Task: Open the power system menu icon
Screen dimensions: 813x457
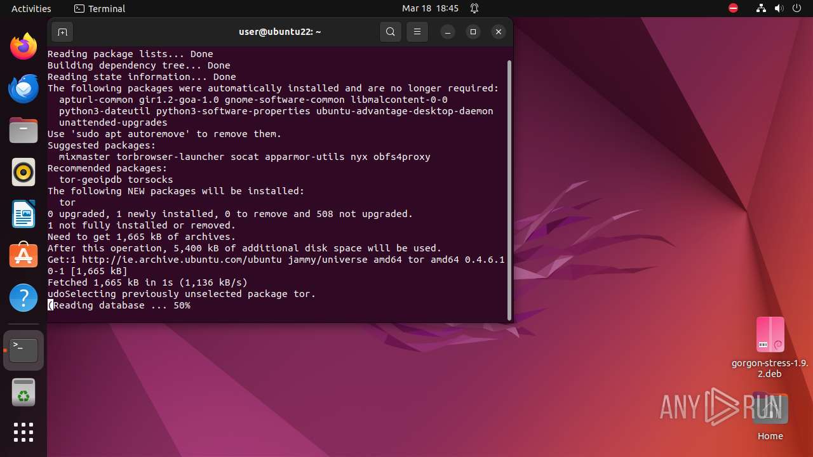Action: click(797, 8)
